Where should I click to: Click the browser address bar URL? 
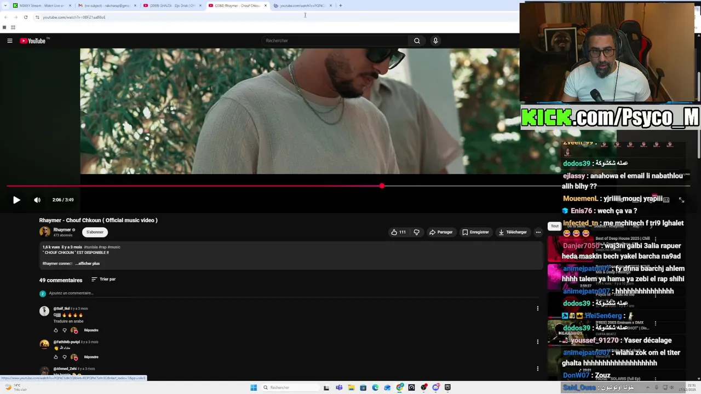click(74, 17)
